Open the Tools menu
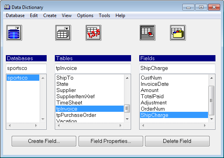The height and width of the screenshot is (158, 224). [105, 16]
